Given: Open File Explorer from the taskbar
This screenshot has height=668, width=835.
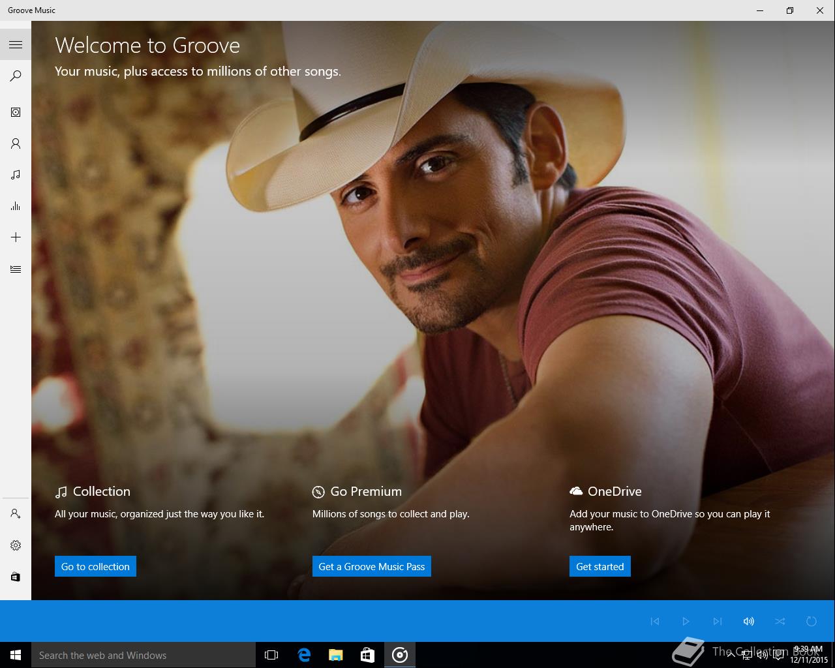Looking at the screenshot, I should pyautogui.click(x=336, y=655).
